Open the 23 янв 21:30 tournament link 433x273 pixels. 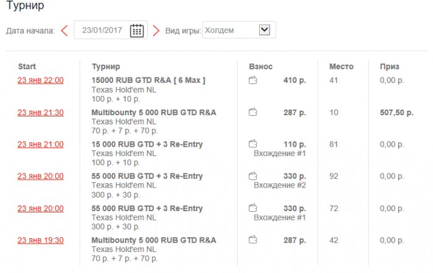pos(40,113)
